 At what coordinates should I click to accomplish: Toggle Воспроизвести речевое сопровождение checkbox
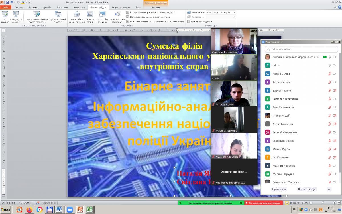(x=128, y=13)
